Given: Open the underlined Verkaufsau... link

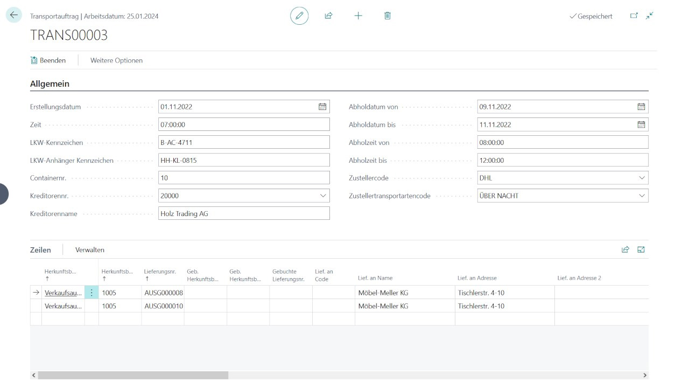Looking at the screenshot, I should click(64, 293).
